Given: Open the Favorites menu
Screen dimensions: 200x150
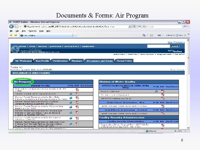Looking at the screenshot, I should [x=32, y=31].
